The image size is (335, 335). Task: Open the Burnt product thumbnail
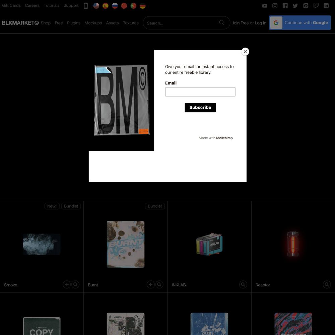126,244
